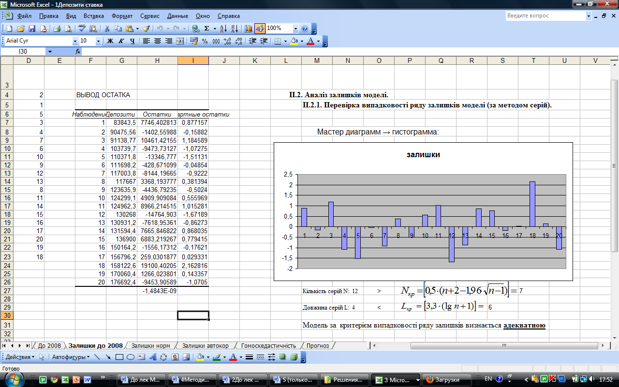Open Excel Help question mark icon

(305, 29)
